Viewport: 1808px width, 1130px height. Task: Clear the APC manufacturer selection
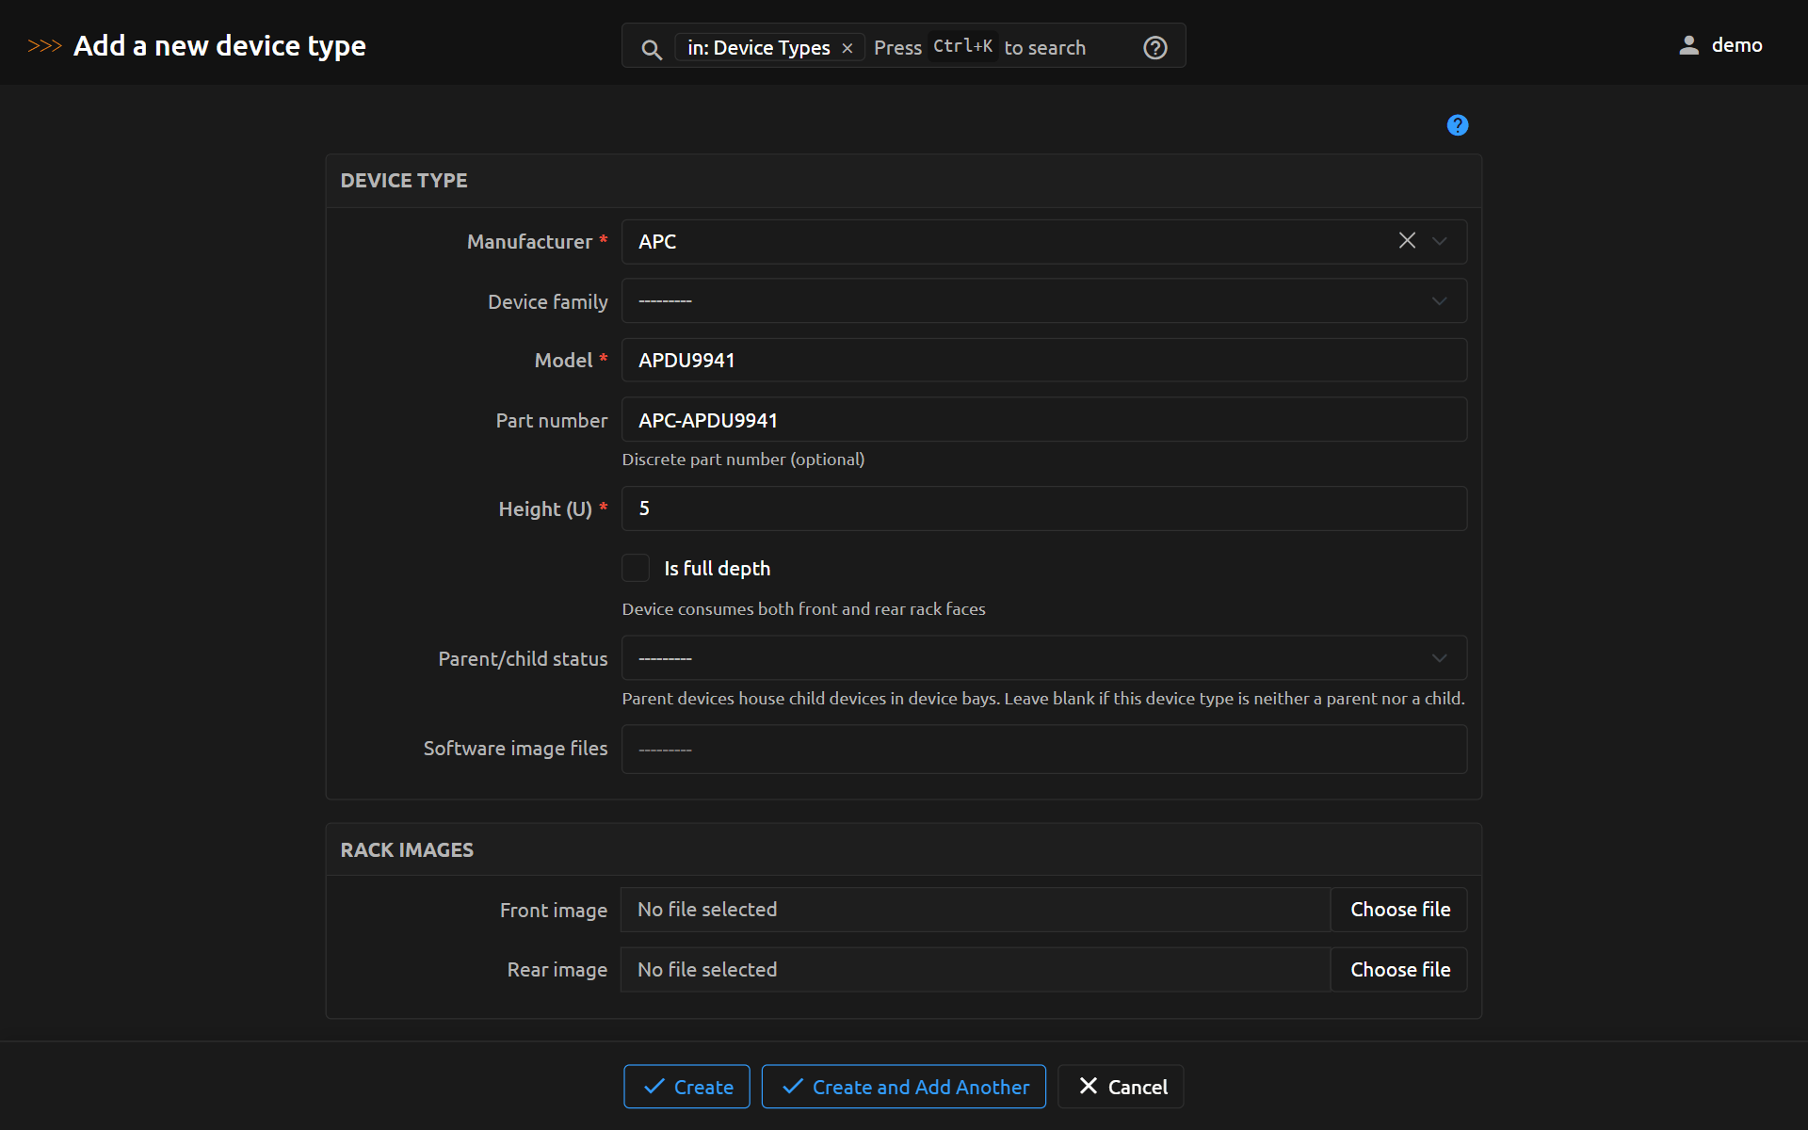click(x=1407, y=241)
